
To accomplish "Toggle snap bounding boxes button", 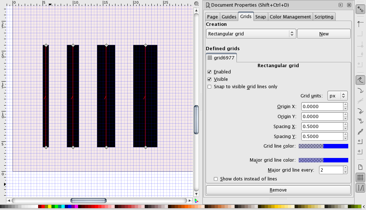I will click(360, 23).
